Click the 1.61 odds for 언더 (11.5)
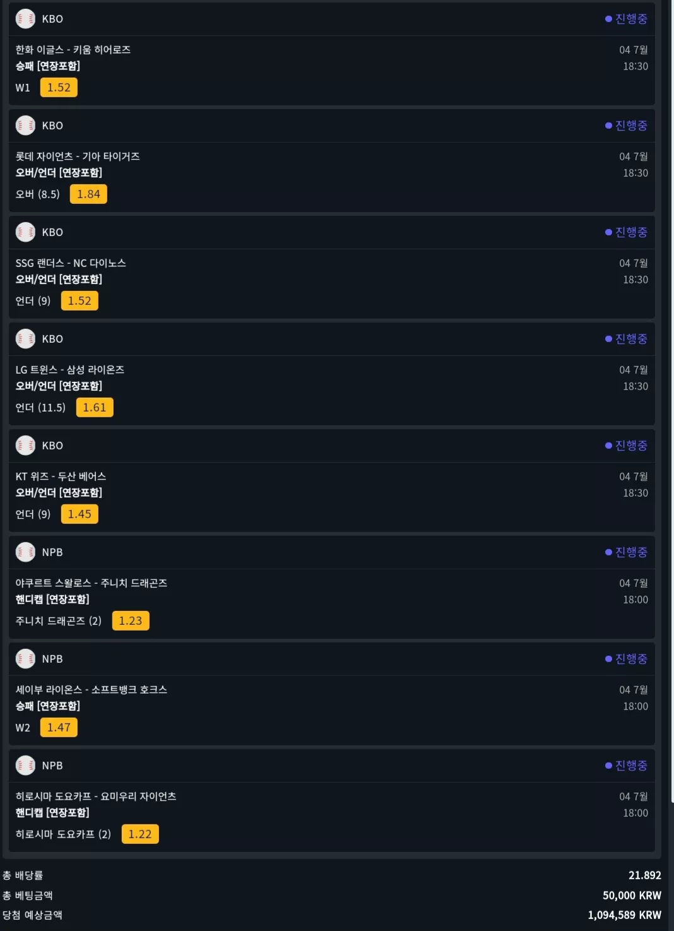This screenshot has height=931, width=674. 95,408
